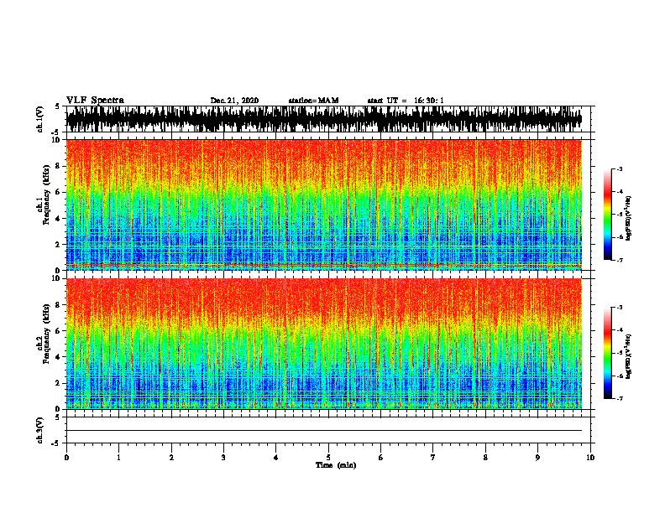
Task: Click time axis tick label "0"
Action: pyautogui.click(x=66, y=458)
